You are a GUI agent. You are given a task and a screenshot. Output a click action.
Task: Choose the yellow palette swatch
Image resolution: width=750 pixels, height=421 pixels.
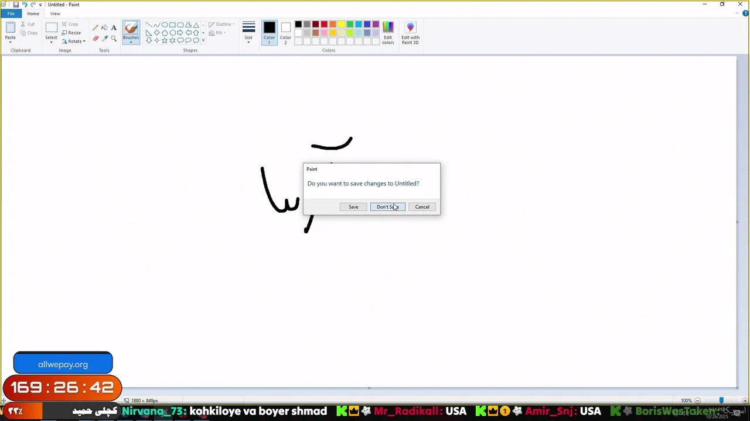click(342, 24)
